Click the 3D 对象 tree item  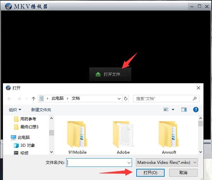pos(28,145)
